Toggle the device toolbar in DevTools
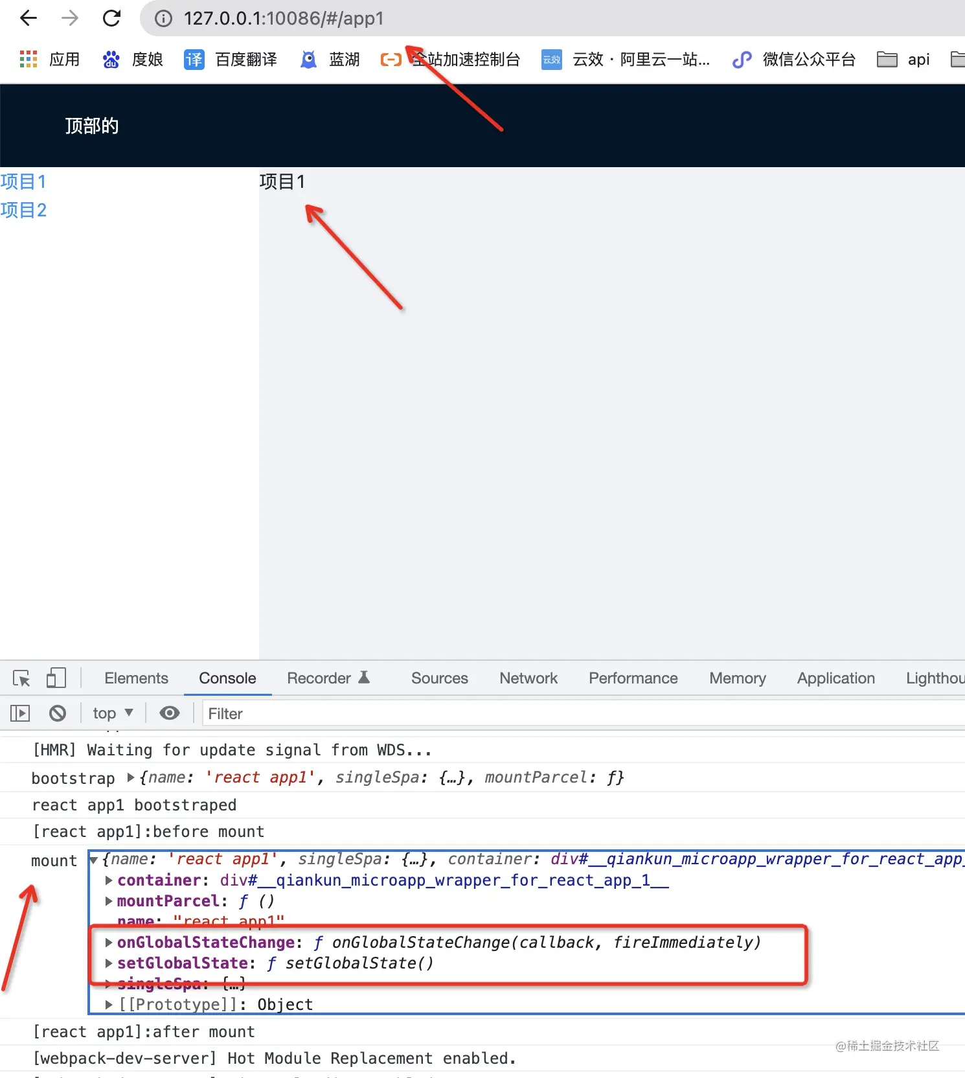Screen dimensions: 965x1078 click(x=56, y=678)
